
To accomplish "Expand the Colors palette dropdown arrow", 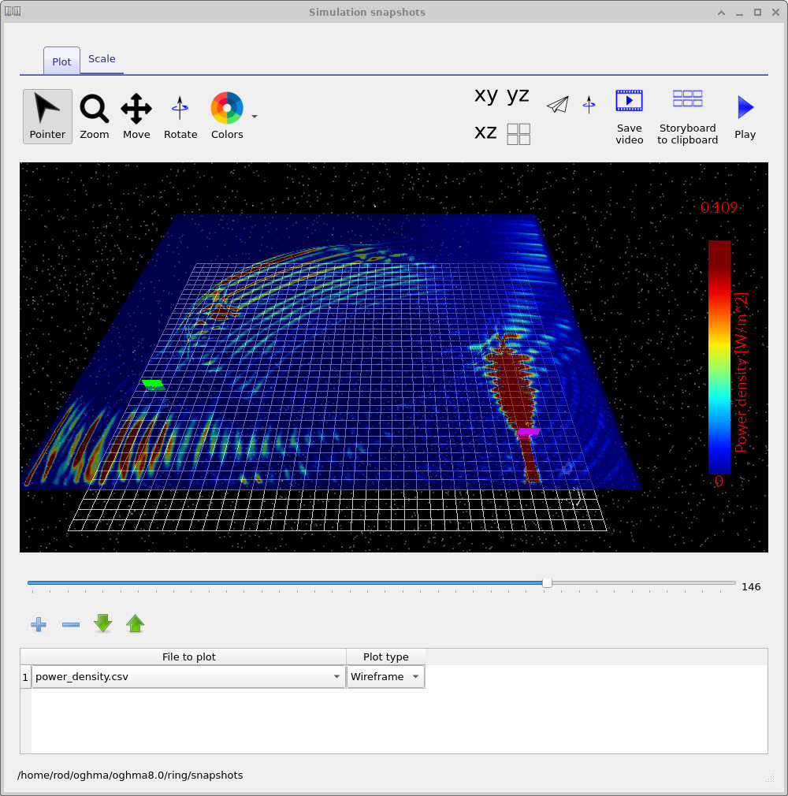I will coord(254,116).
